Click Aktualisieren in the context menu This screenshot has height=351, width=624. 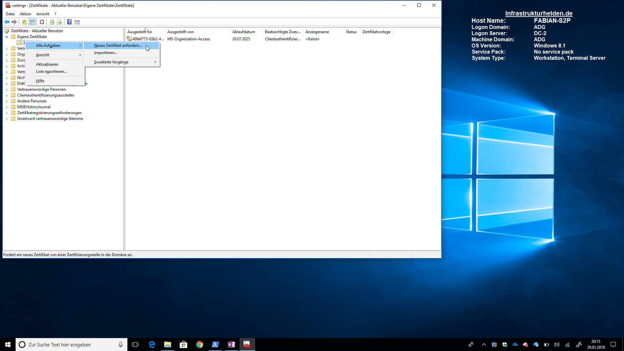55,64
